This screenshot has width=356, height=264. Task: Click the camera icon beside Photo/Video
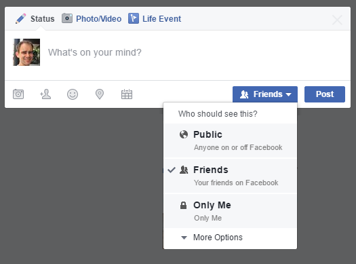pyautogui.click(x=67, y=18)
